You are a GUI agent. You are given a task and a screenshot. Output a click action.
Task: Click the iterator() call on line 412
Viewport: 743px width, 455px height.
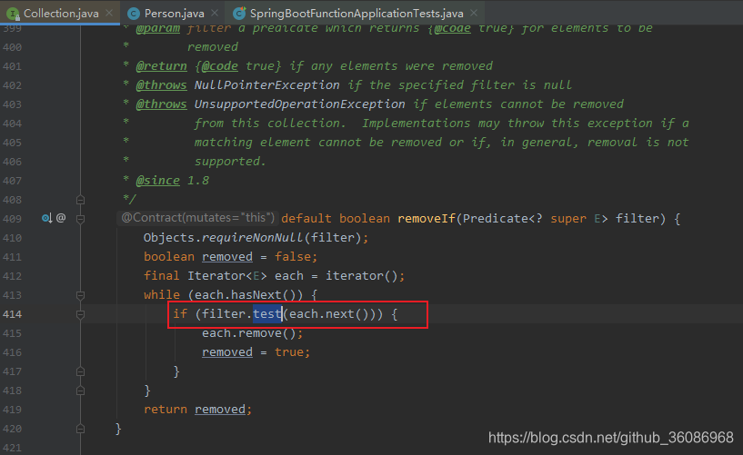pos(362,276)
